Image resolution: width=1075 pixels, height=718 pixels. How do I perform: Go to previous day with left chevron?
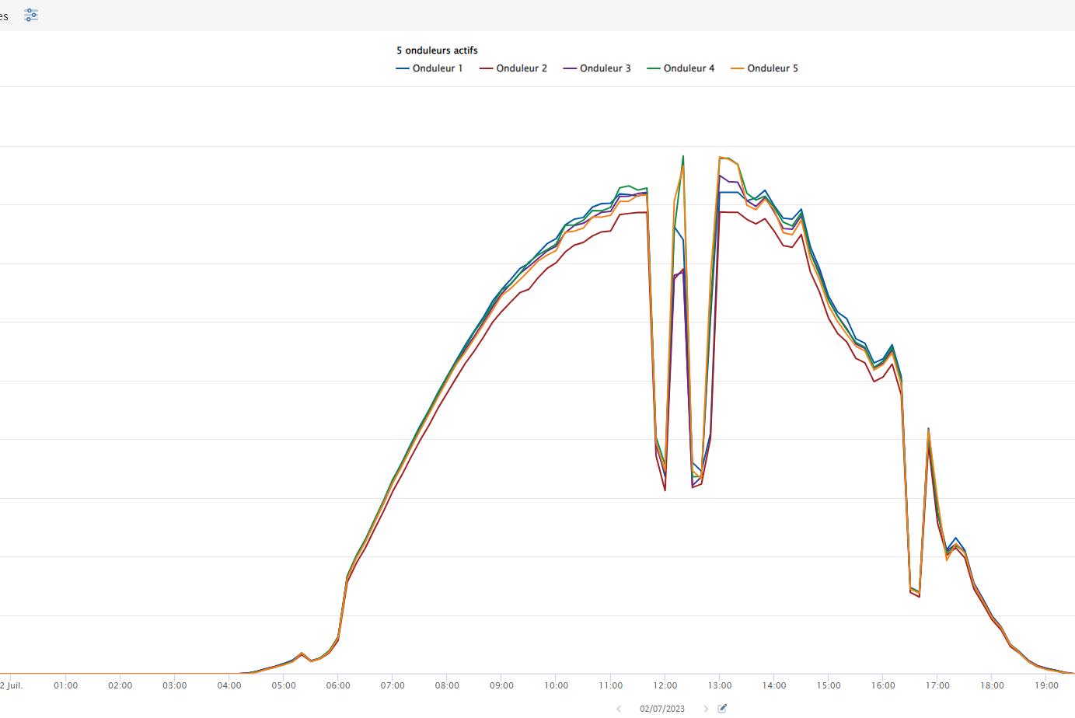pyautogui.click(x=619, y=709)
